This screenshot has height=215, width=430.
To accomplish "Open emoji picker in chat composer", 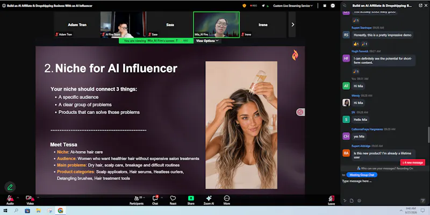I will point(359,200).
